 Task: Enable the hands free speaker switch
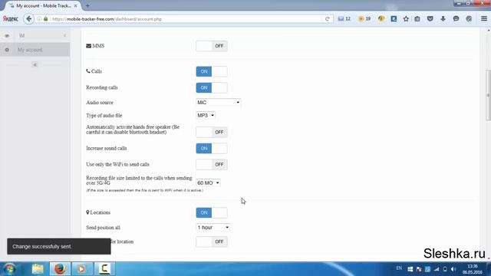click(x=212, y=133)
